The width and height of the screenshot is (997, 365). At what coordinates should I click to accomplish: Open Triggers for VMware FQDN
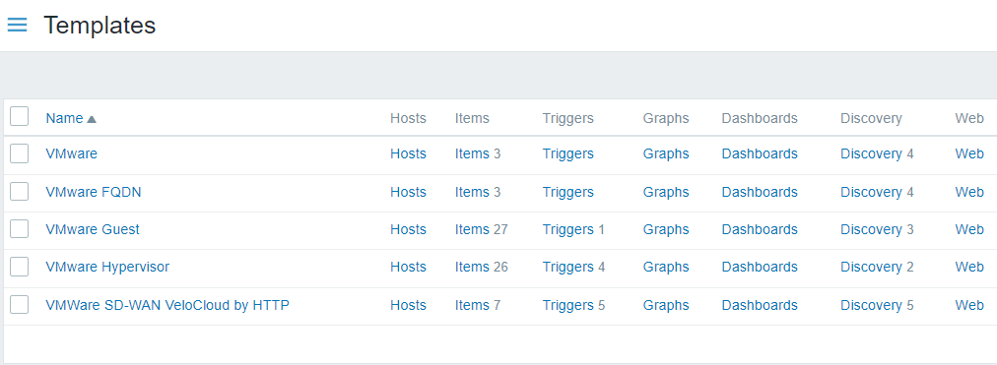pos(567,192)
